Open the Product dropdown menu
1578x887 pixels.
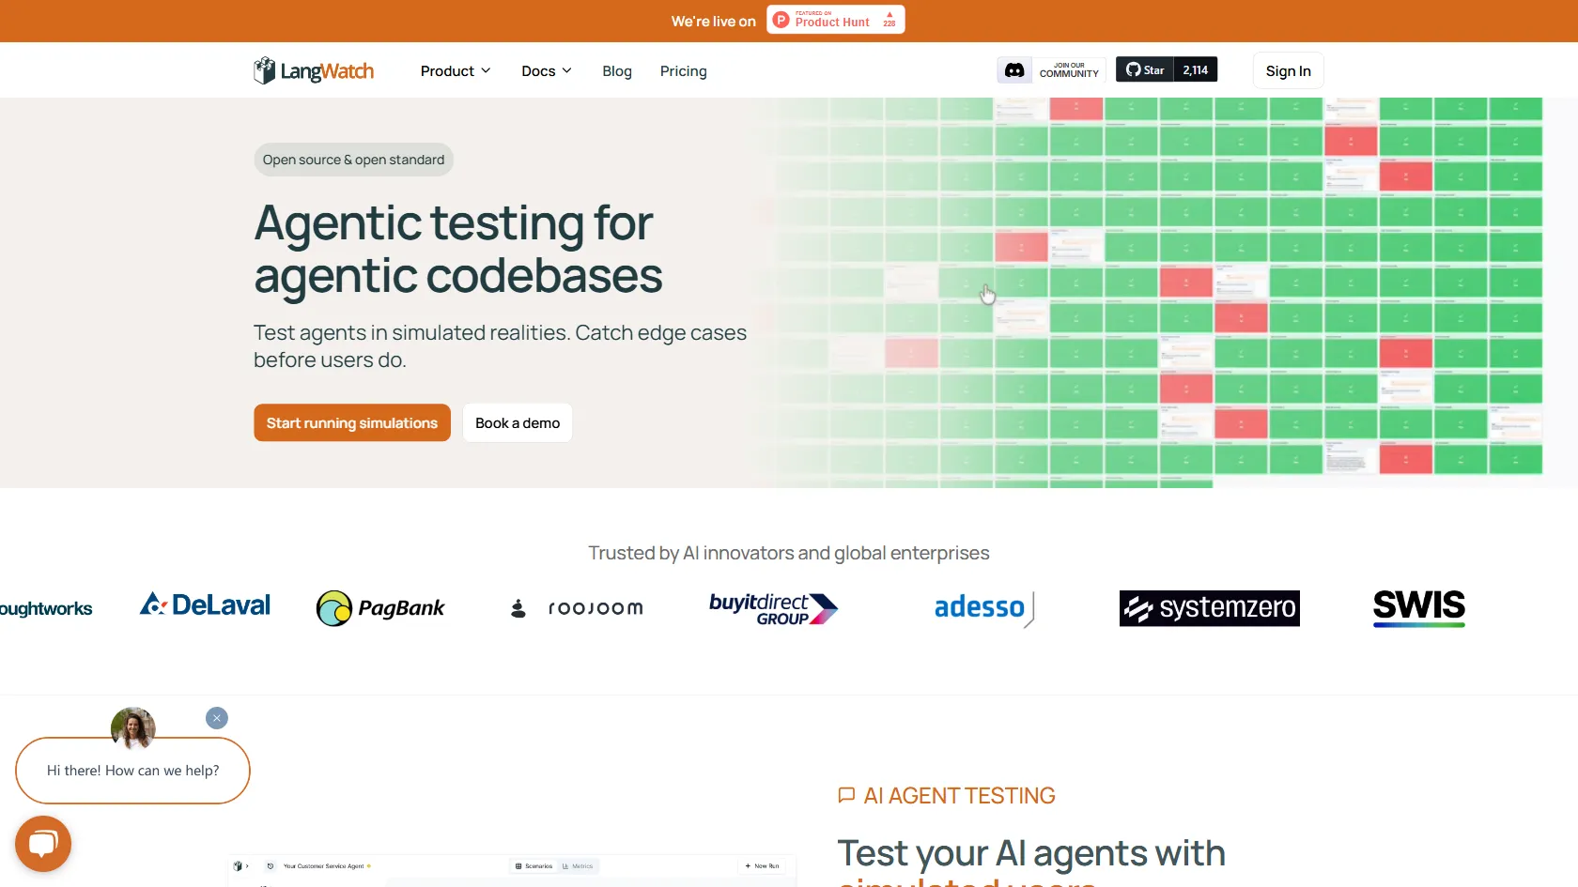456,71
